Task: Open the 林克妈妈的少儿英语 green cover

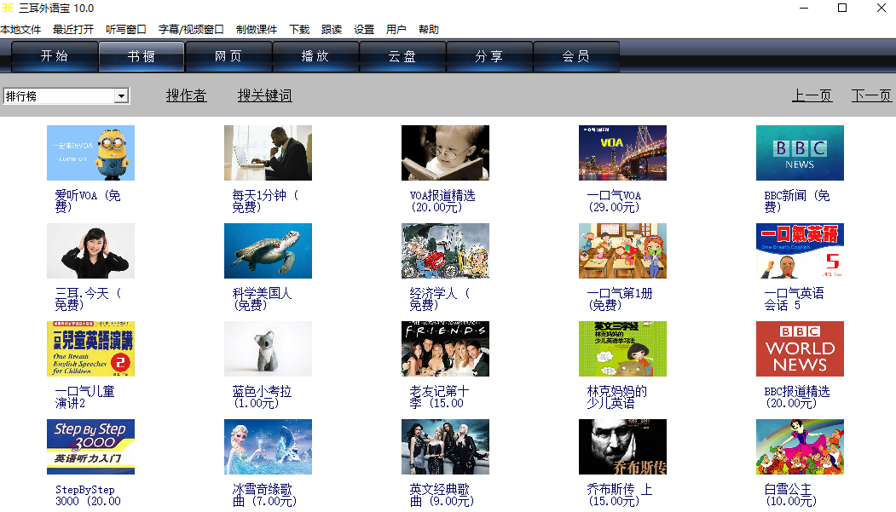Action: coord(622,348)
